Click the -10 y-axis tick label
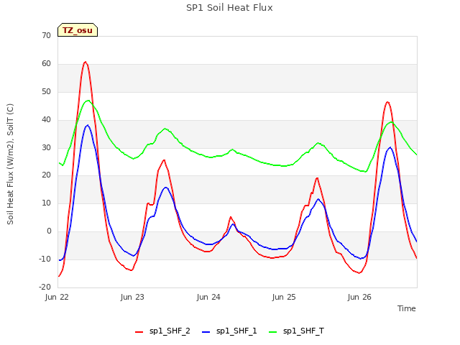Image resolution: width=460 pixels, height=345 pixels. click(x=45, y=259)
